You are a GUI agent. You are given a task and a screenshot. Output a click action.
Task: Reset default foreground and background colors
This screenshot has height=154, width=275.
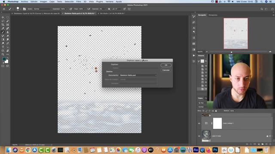(x=3, y=62)
